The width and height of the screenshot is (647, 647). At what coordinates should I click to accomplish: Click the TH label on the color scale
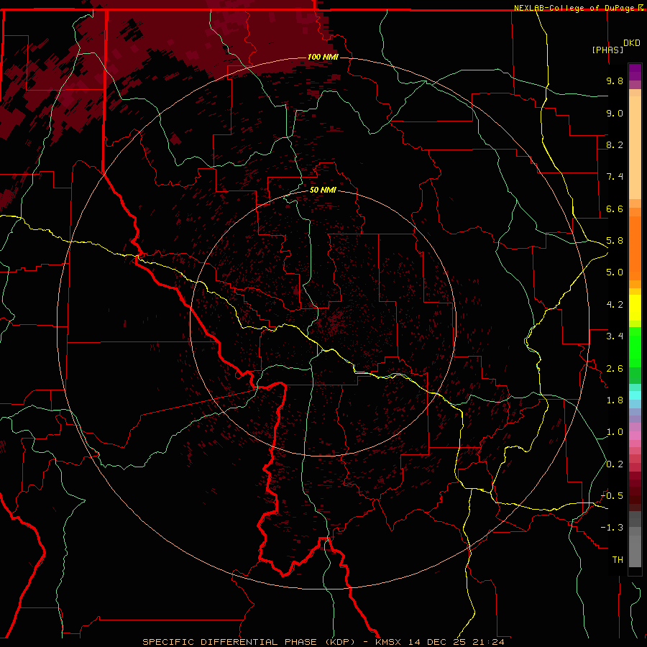(618, 560)
